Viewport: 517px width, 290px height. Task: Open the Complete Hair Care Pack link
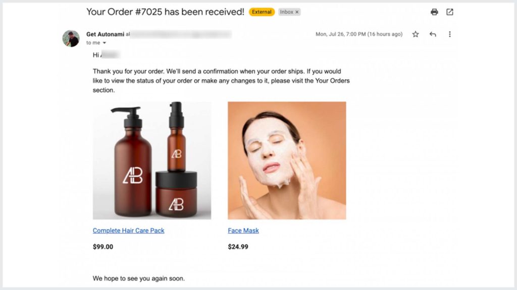pos(129,231)
